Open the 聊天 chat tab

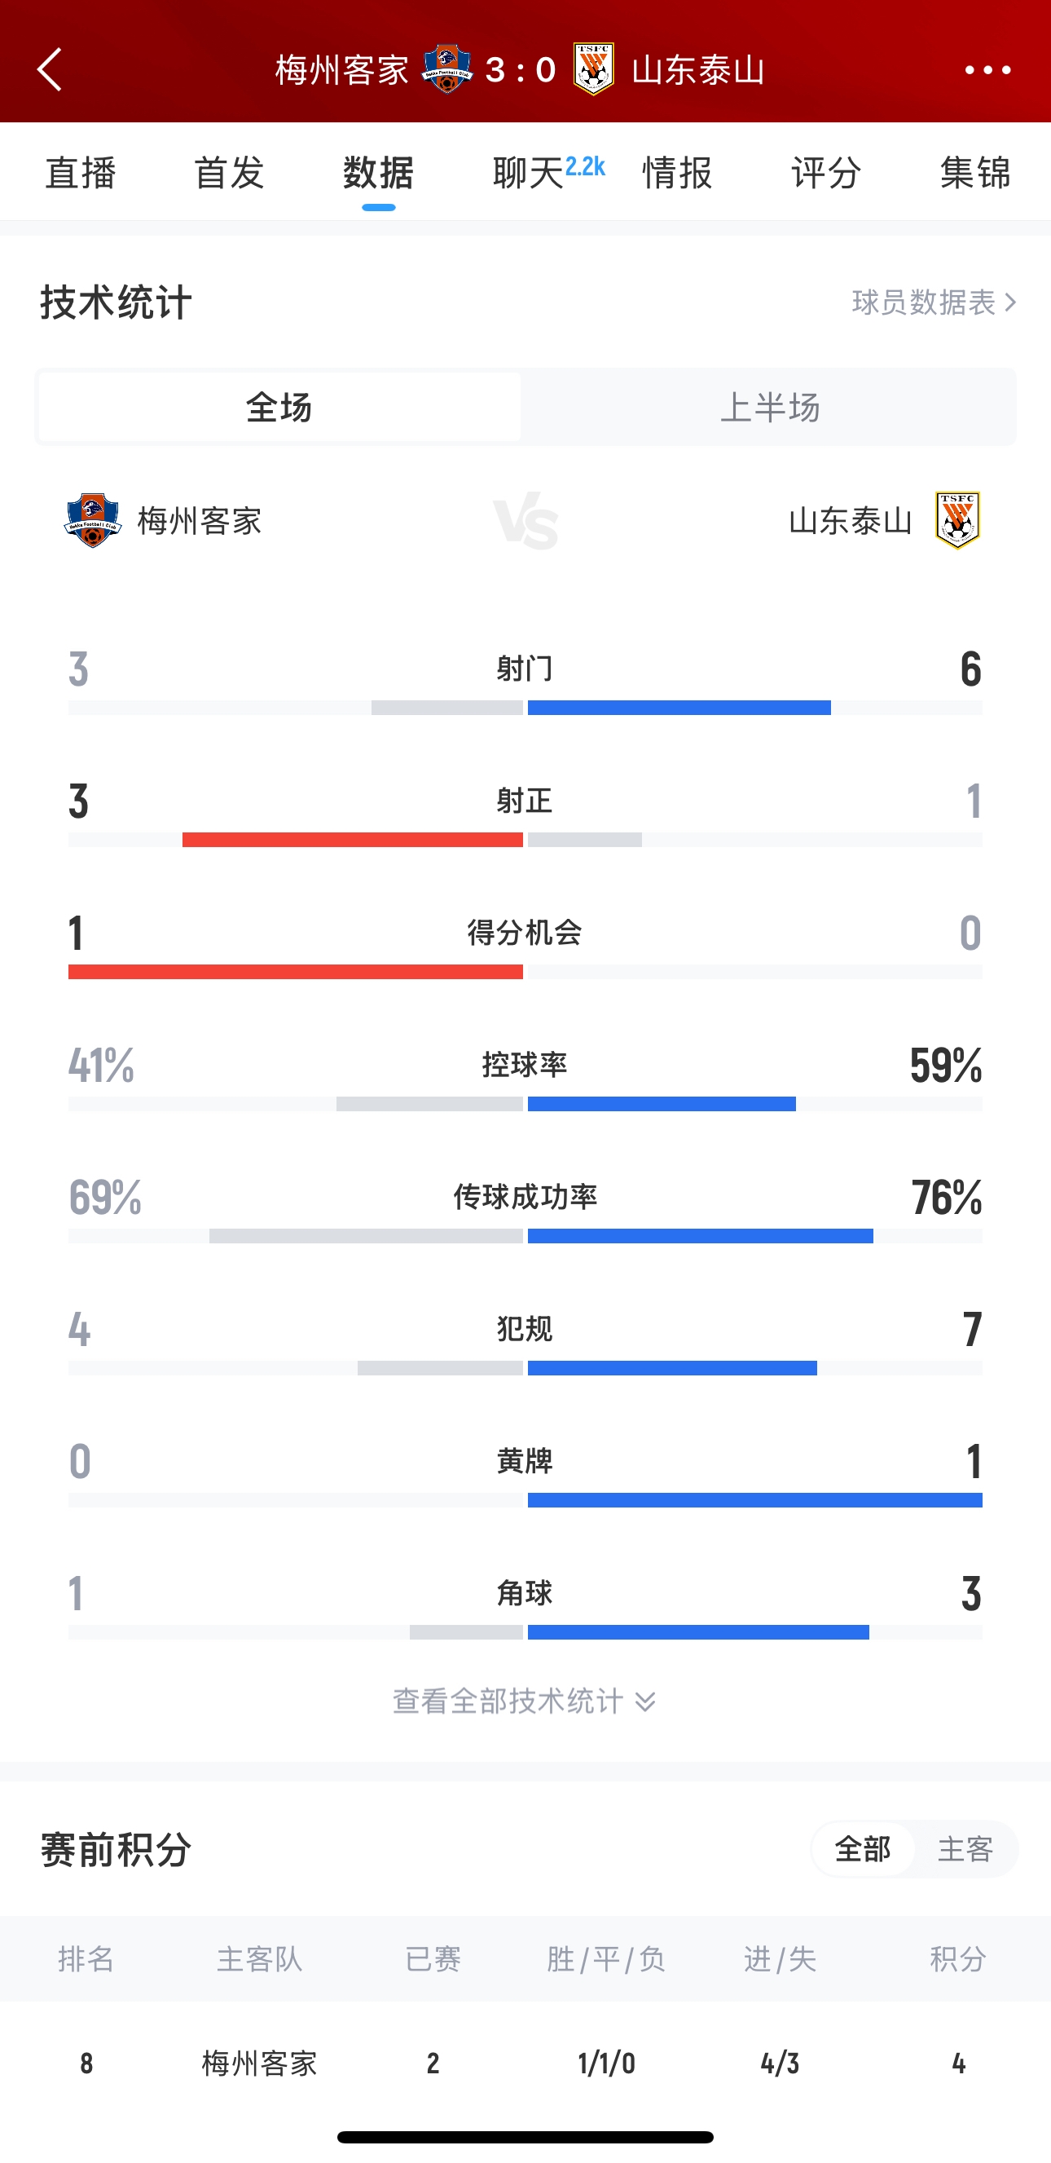point(529,173)
